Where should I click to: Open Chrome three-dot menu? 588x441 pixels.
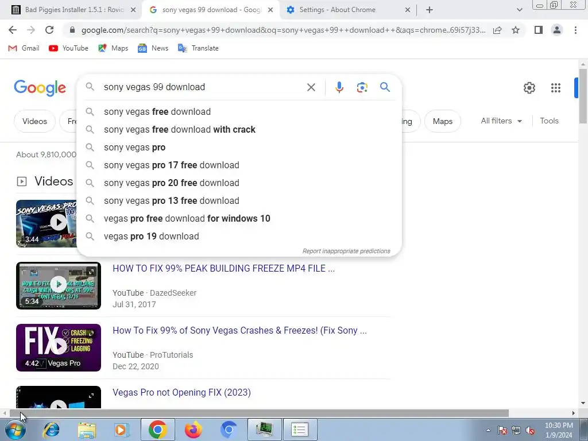click(575, 30)
